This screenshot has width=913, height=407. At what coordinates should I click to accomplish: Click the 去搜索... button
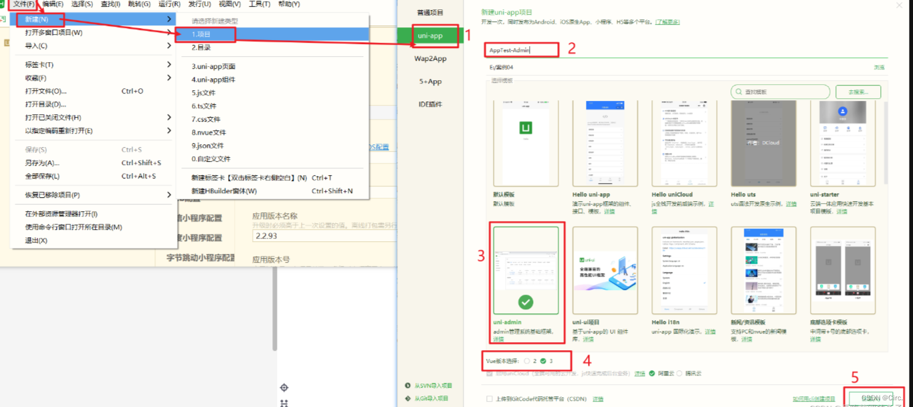tap(858, 92)
